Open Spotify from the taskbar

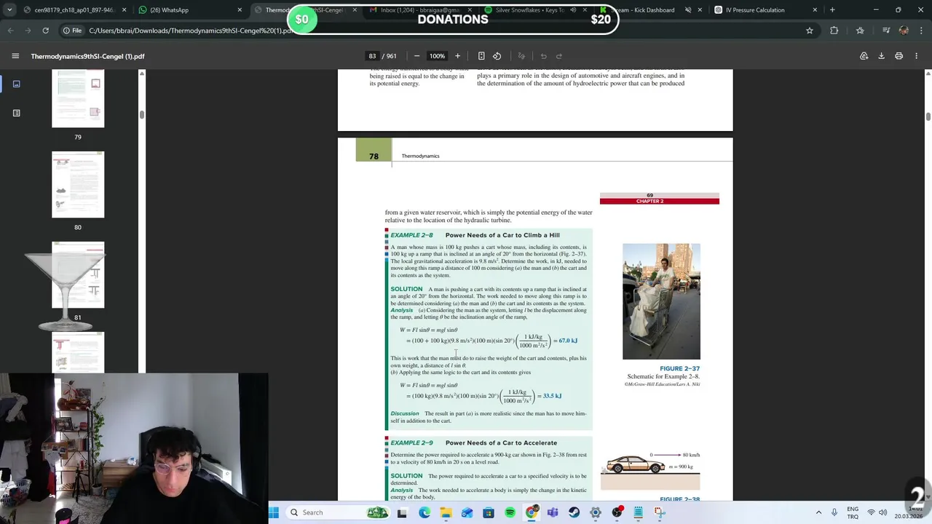point(510,512)
